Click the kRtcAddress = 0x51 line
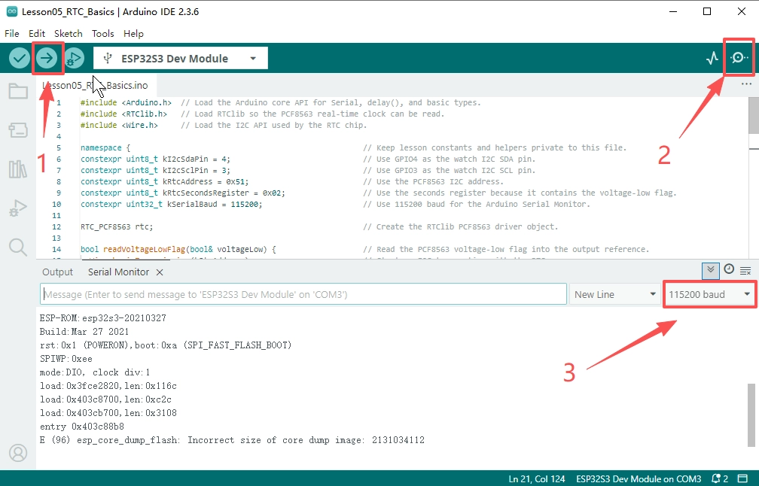 292,181
